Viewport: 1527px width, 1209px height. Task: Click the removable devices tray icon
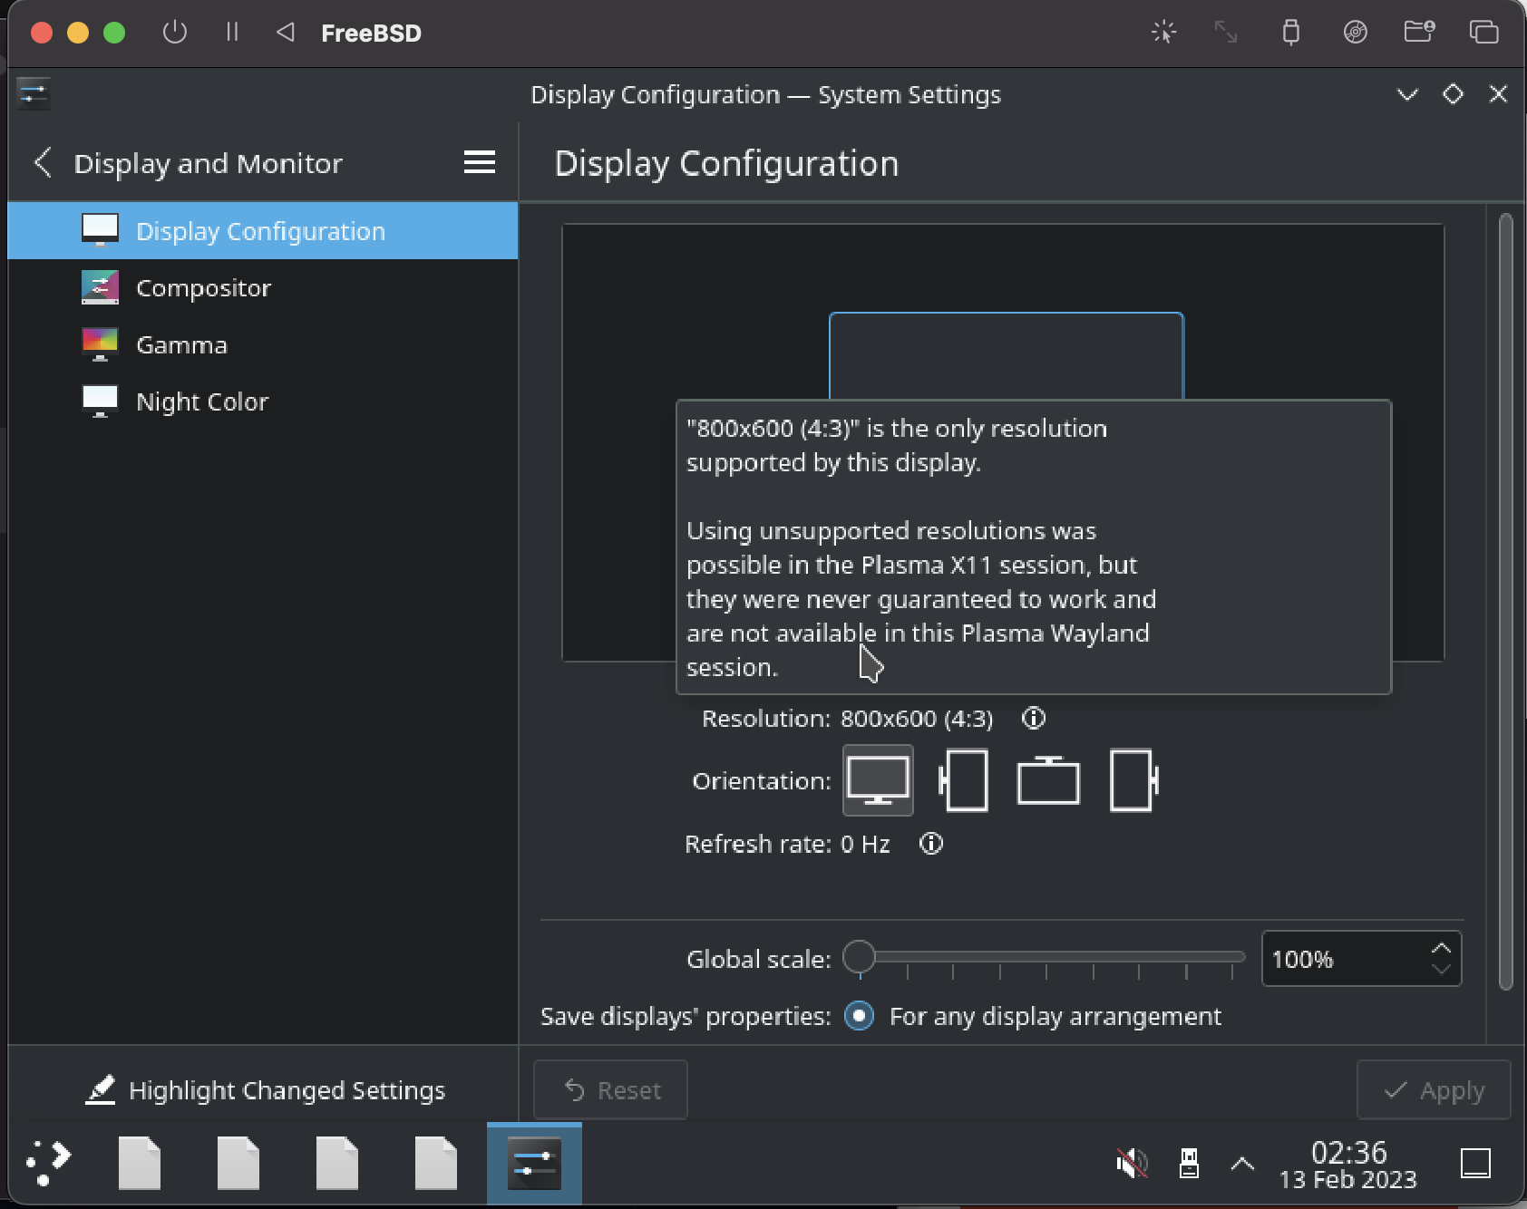[1188, 1163]
